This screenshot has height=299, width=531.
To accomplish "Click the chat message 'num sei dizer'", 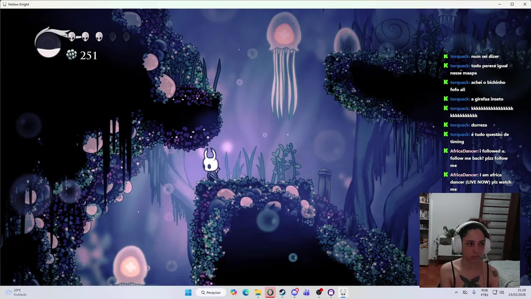I will [485, 56].
